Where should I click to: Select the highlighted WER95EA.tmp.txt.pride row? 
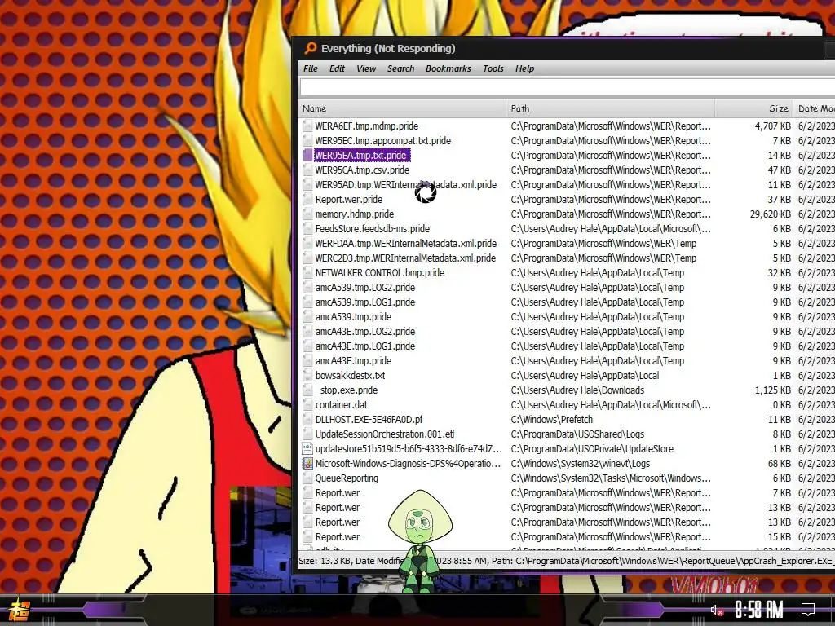(362, 156)
